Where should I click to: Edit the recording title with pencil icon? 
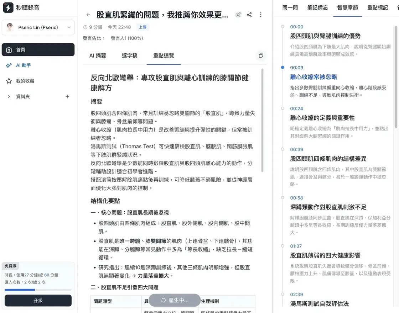[x=238, y=15]
